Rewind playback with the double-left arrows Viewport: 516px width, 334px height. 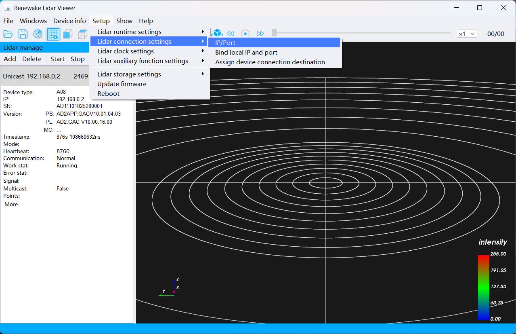tap(230, 34)
